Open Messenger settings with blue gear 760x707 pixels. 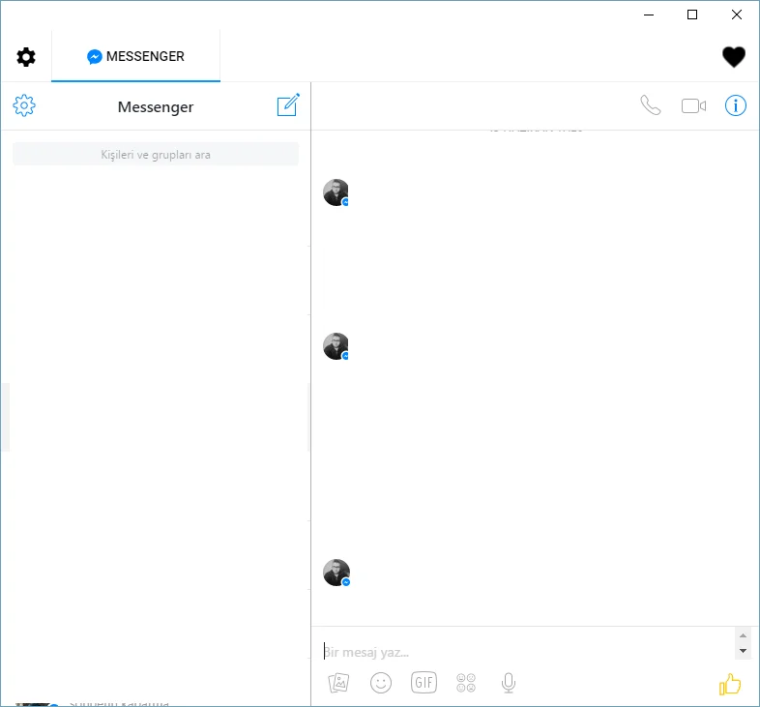coord(24,105)
